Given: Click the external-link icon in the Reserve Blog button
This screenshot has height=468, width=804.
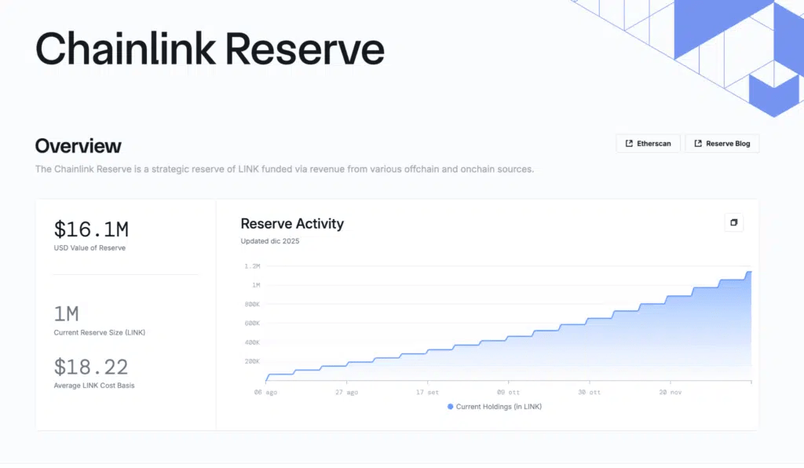Looking at the screenshot, I should pos(698,144).
